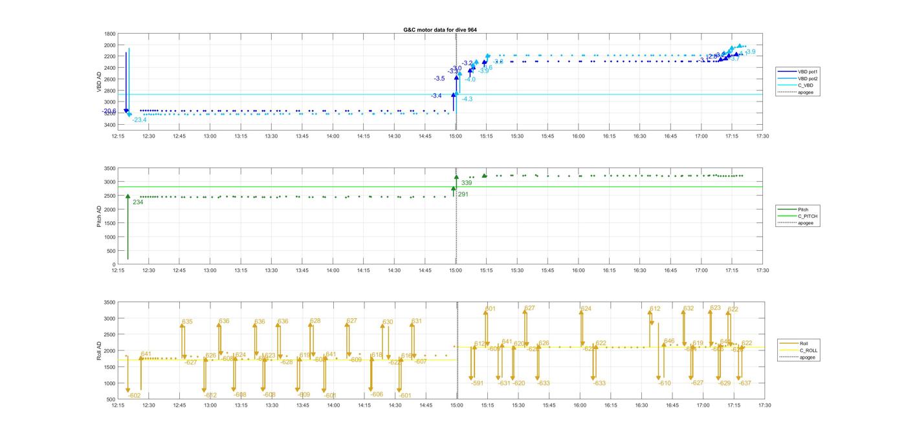
Task: Click the '-4.0' data label in VBD plot
Action: coord(470,80)
